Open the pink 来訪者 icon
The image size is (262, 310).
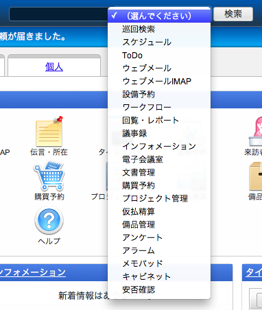pyautogui.click(x=256, y=131)
